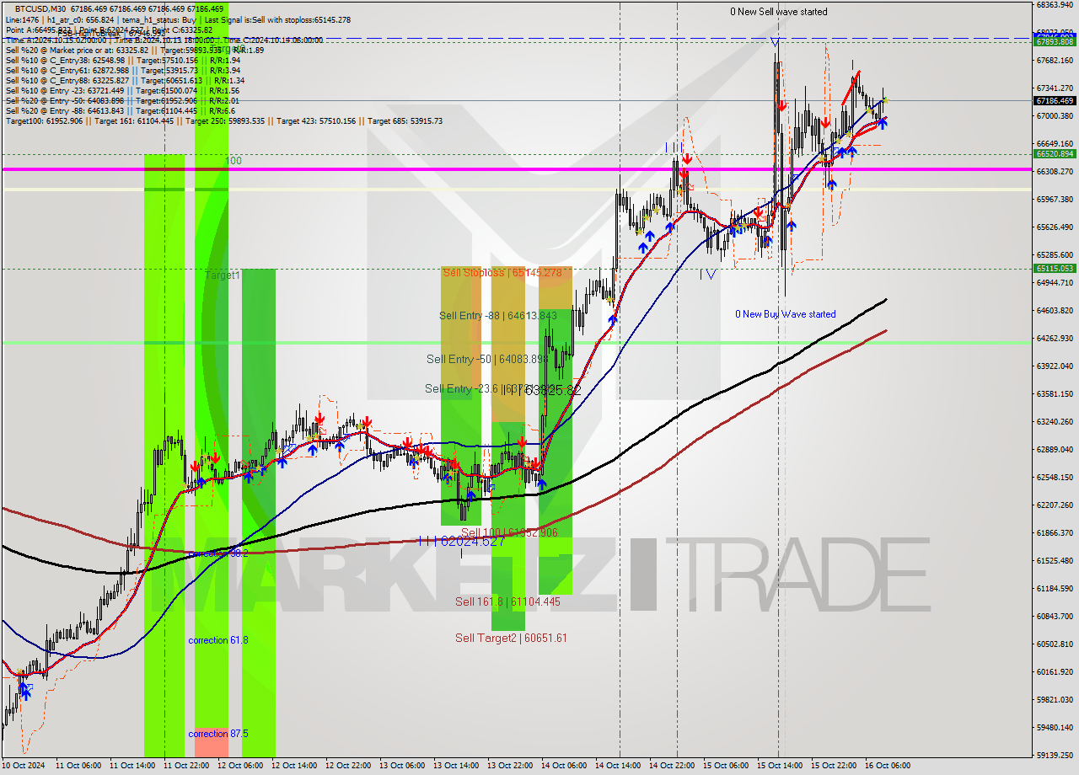This screenshot has width=1079, height=775.
Task: Click the 68363.940 price axis value
Action: [x=1054, y=5]
